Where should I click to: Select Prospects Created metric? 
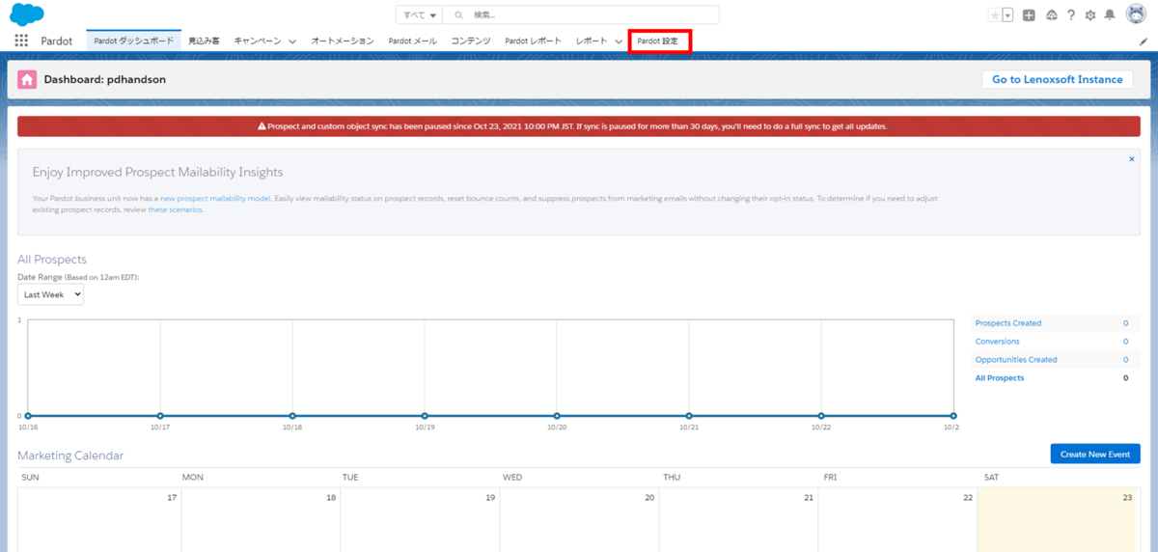coord(1008,323)
